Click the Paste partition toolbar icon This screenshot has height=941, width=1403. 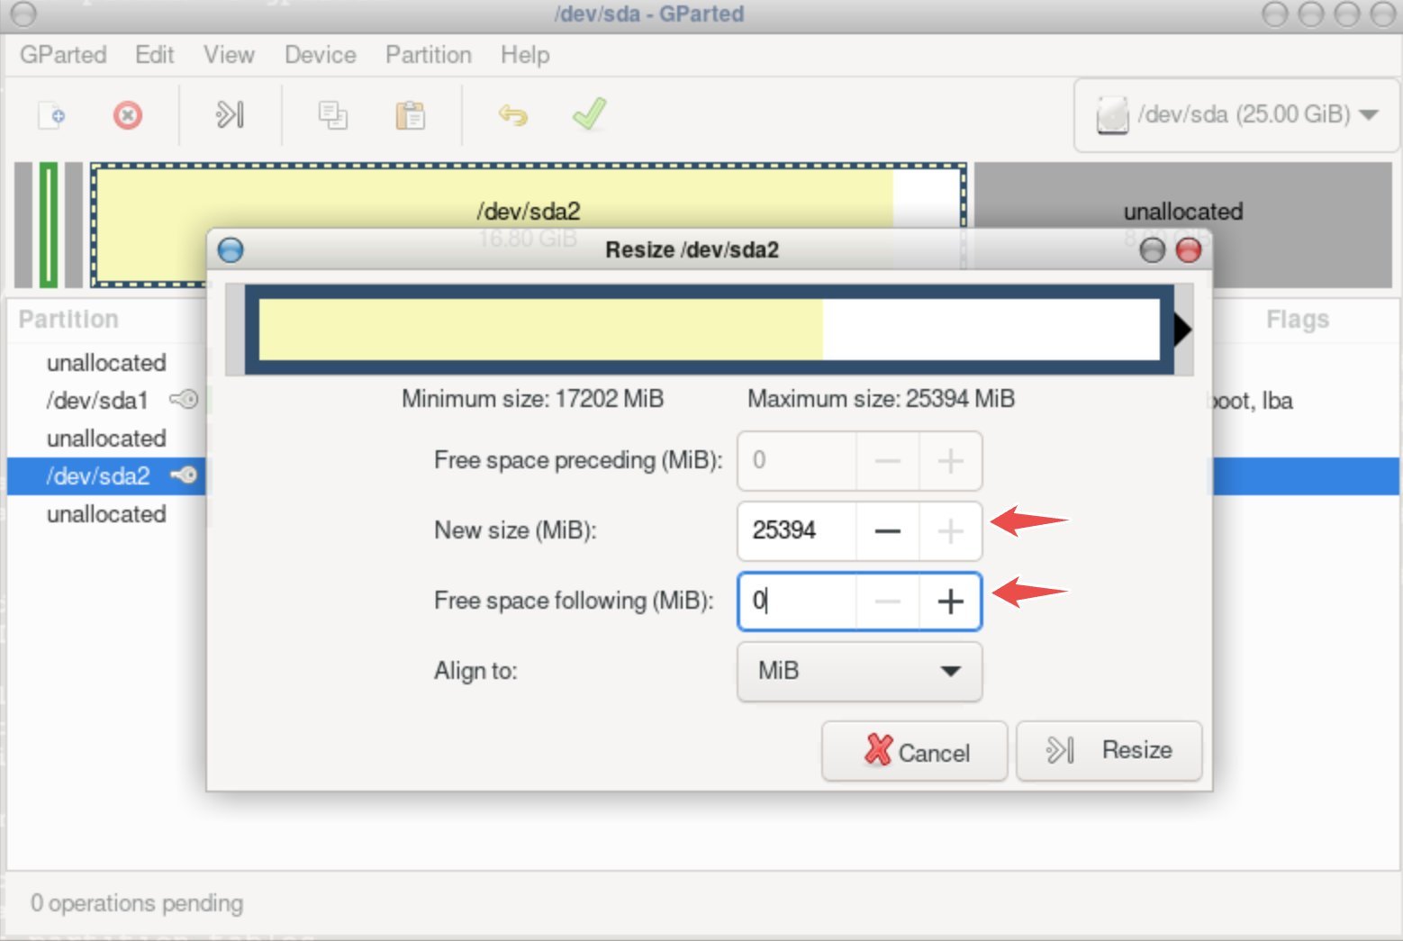click(x=411, y=115)
